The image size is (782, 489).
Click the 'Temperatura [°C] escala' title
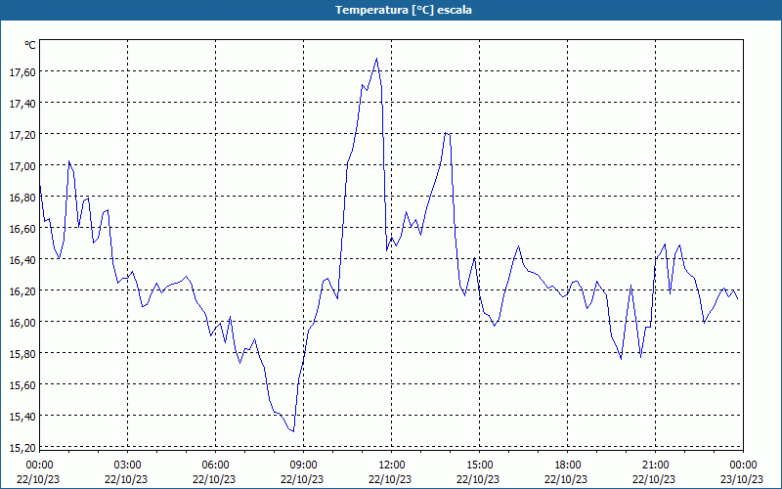[x=404, y=10]
